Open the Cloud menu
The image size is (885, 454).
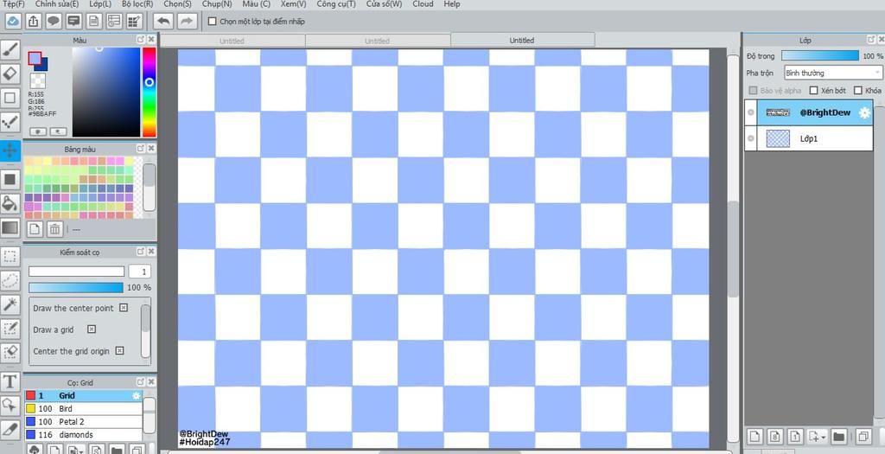point(423,4)
